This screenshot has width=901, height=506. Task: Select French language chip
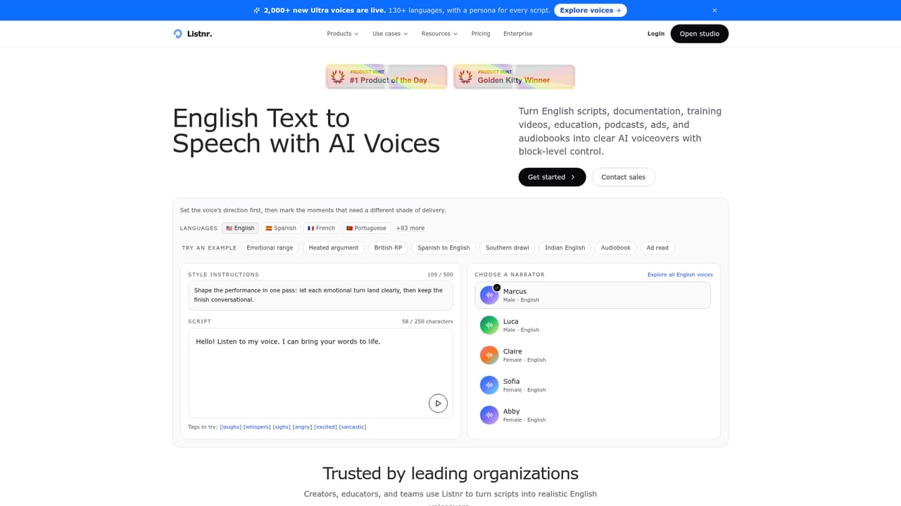[321, 228]
